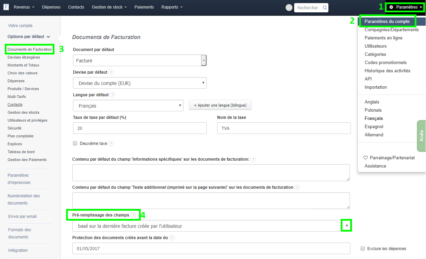Open Paramètres d'impression sidebar section

tap(19, 179)
